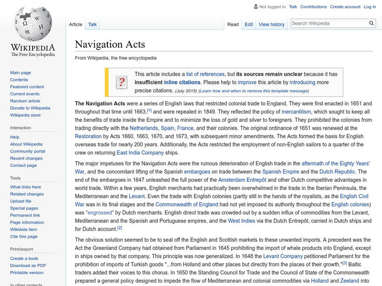The width and height of the screenshot is (382, 286).
Task: Click the search magnifying glass icon
Action: [371, 22]
